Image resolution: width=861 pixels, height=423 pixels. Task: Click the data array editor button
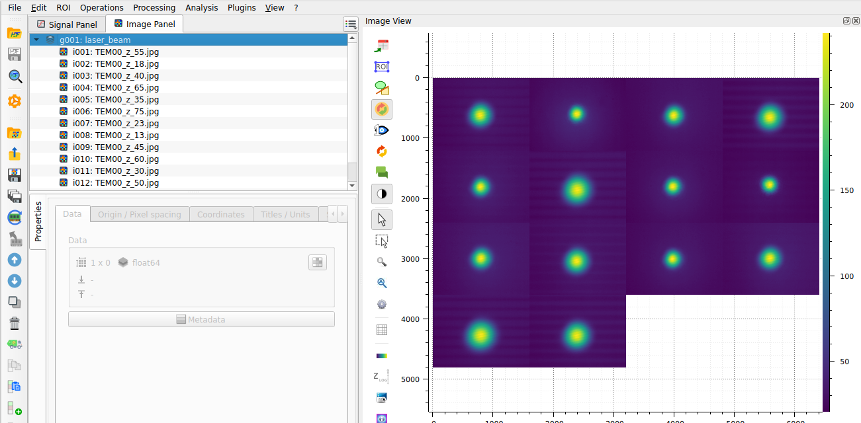pyautogui.click(x=318, y=262)
